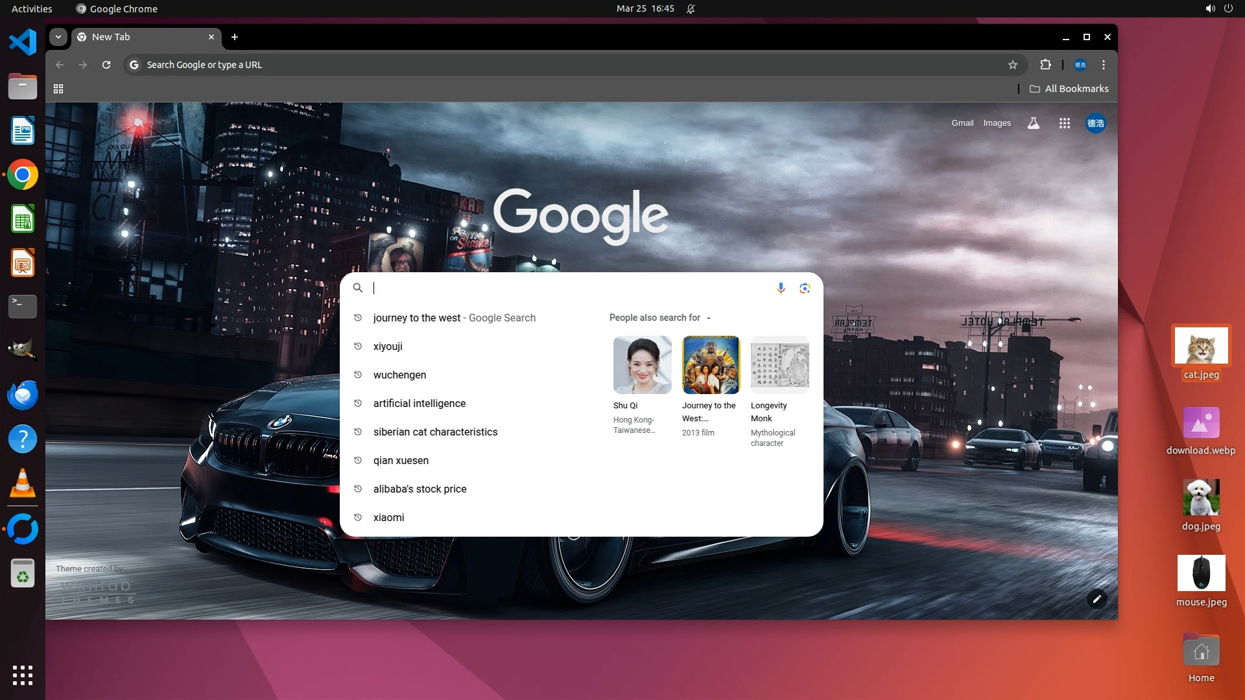The height and width of the screenshot is (700, 1245).
Task: Open the tab search dropdown arrow
Action: pyautogui.click(x=58, y=37)
